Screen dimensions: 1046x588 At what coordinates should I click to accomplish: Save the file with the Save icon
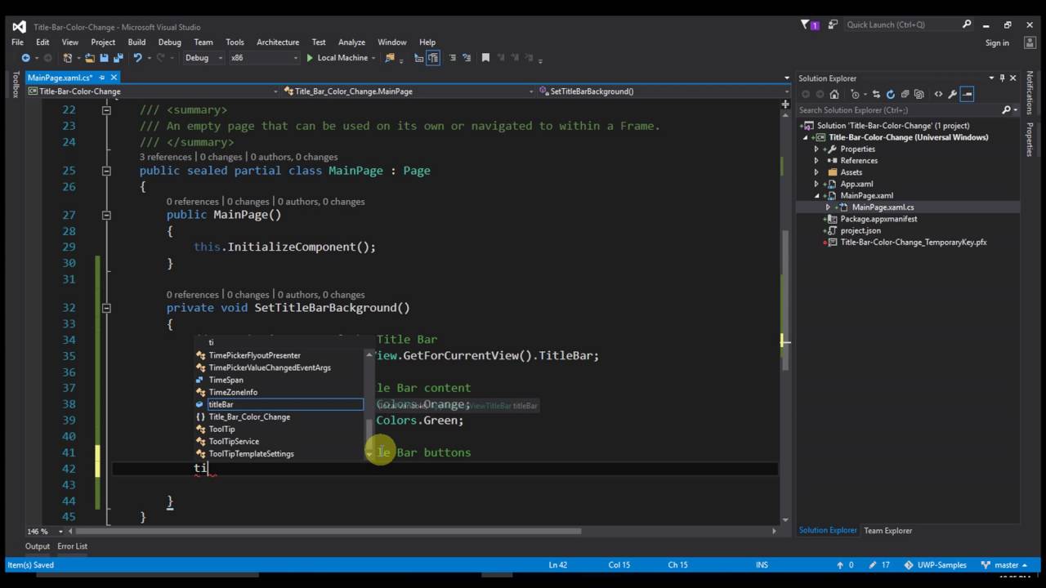point(104,58)
